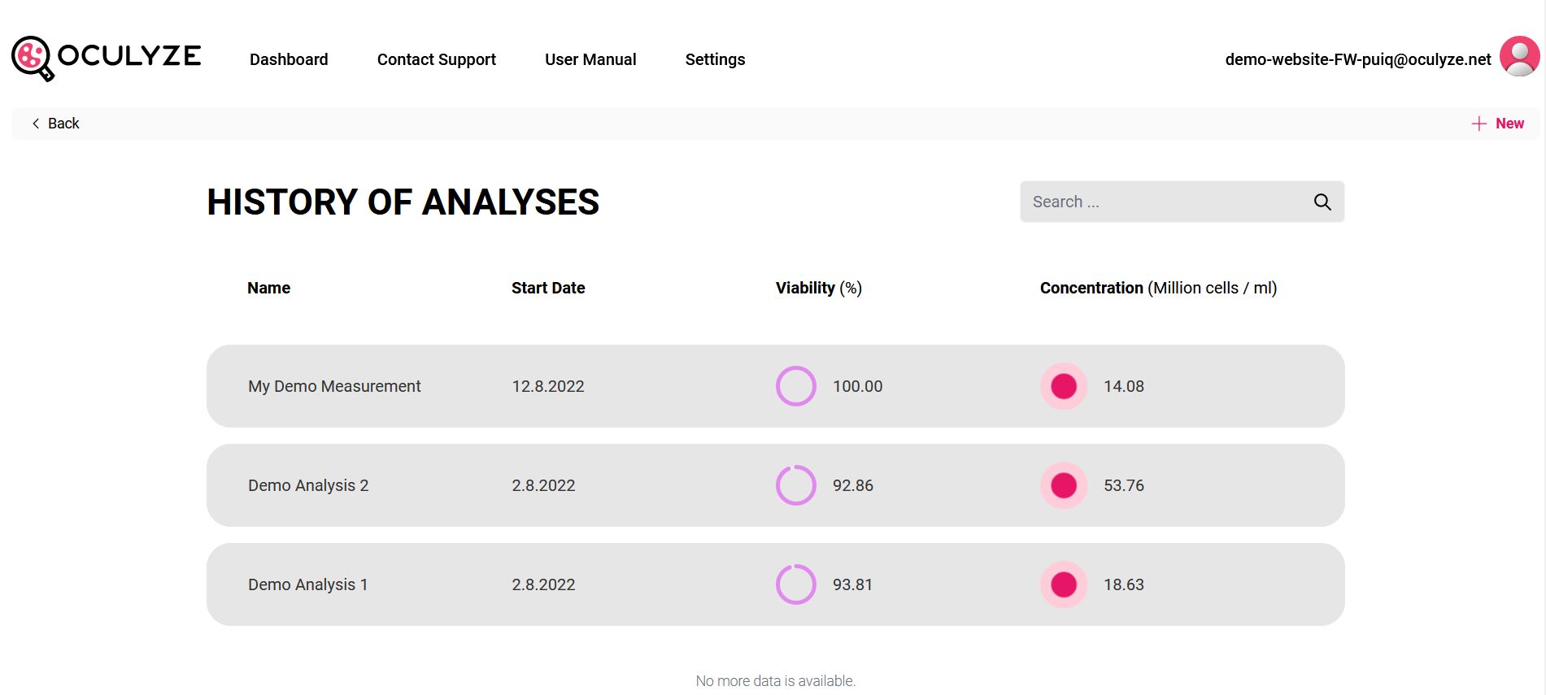Image resolution: width=1546 pixels, height=695 pixels.
Task: Click the Name column header
Action: (268, 288)
